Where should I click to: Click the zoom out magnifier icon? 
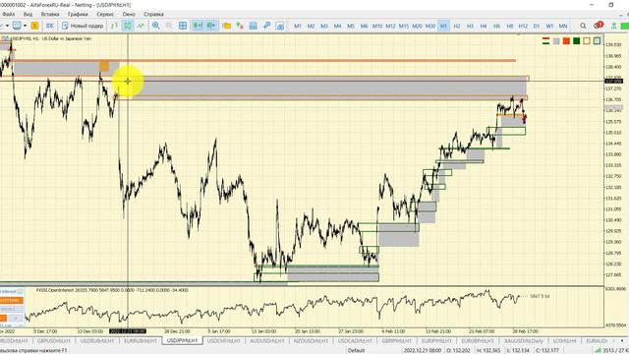pyautogui.click(x=169, y=26)
